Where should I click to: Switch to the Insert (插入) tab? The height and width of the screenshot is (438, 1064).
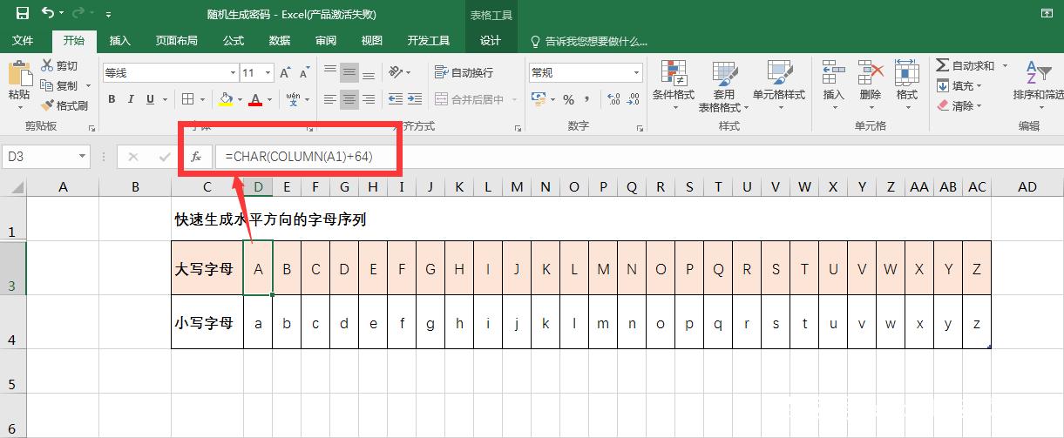pyautogui.click(x=119, y=41)
